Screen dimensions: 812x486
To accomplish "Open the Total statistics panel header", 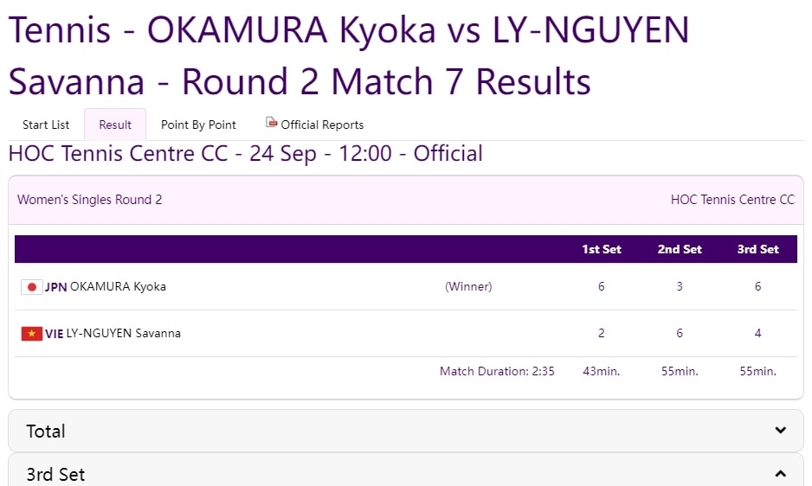I will 406,431.
